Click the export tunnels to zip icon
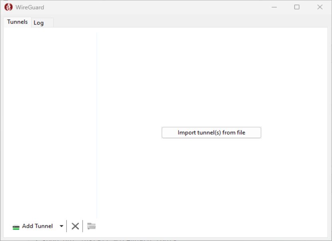Viewport: 332px width, 241px height. (92, 226)
